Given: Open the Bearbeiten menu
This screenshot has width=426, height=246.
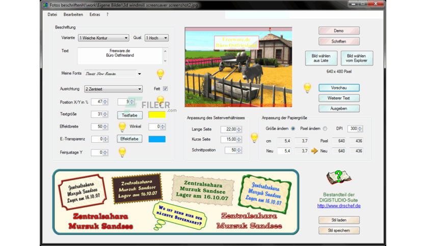Looking at the screenshot, I should 73,15.
